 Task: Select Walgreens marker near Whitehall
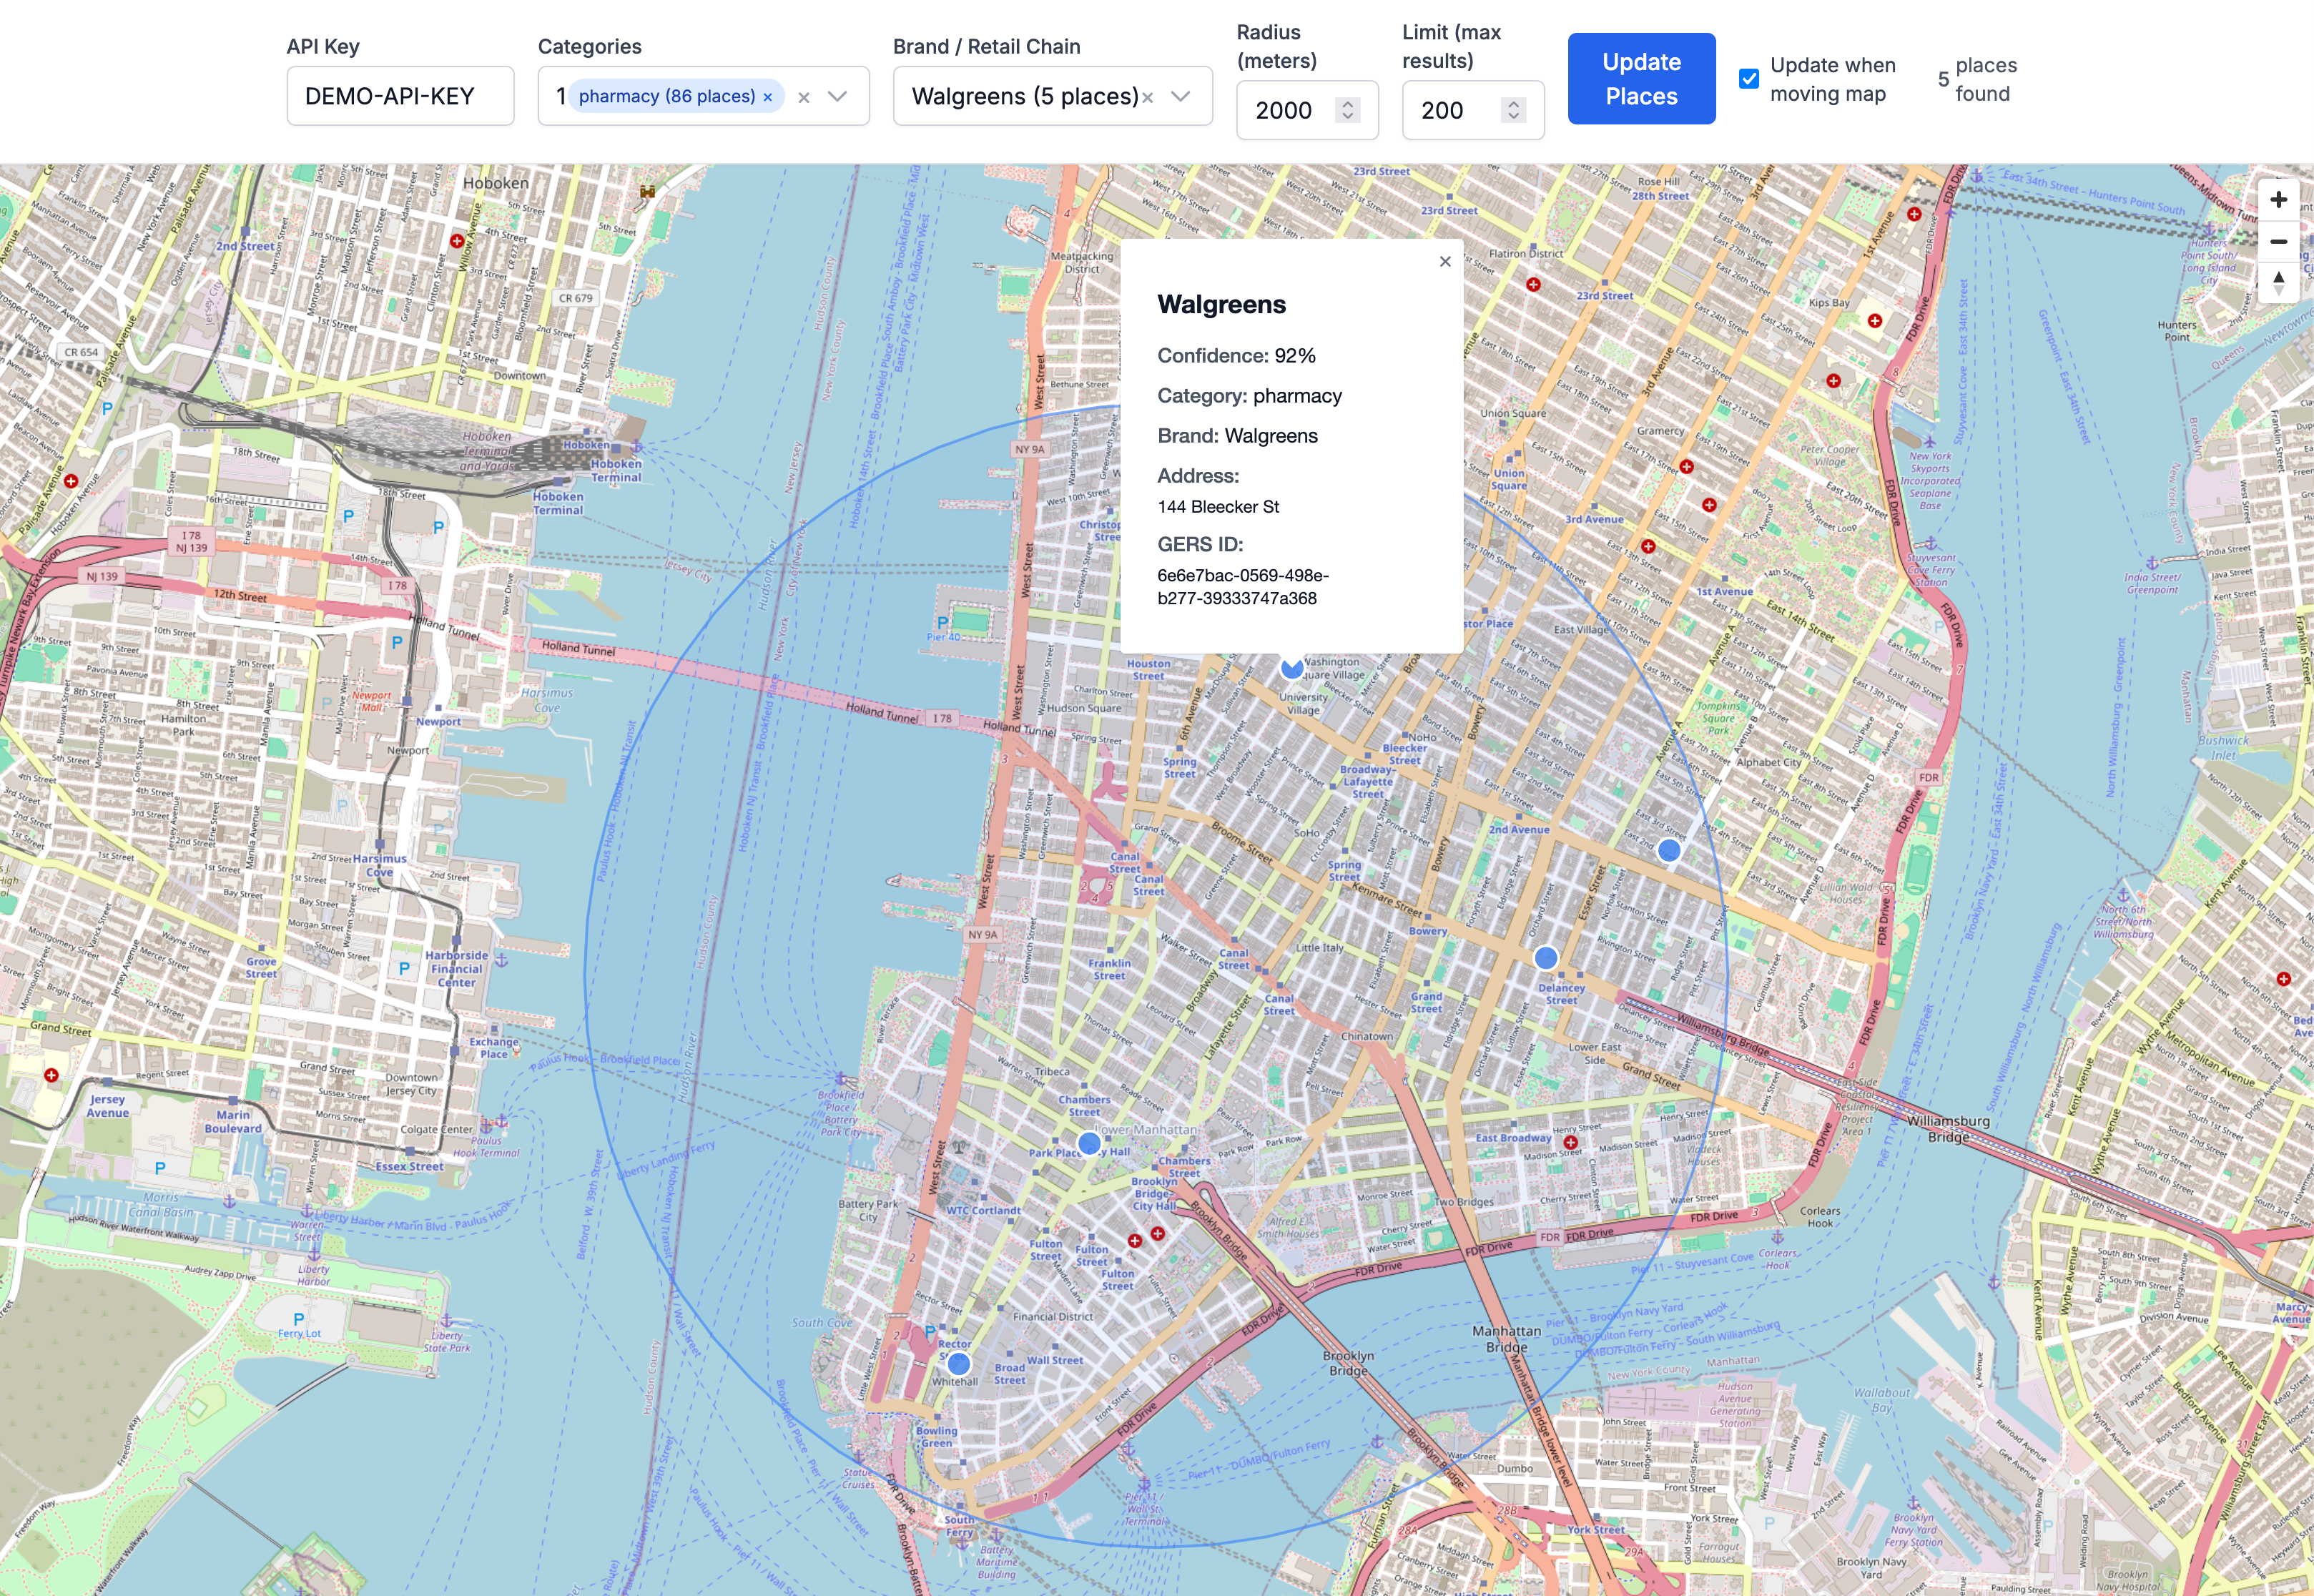tap(959, 1364)
